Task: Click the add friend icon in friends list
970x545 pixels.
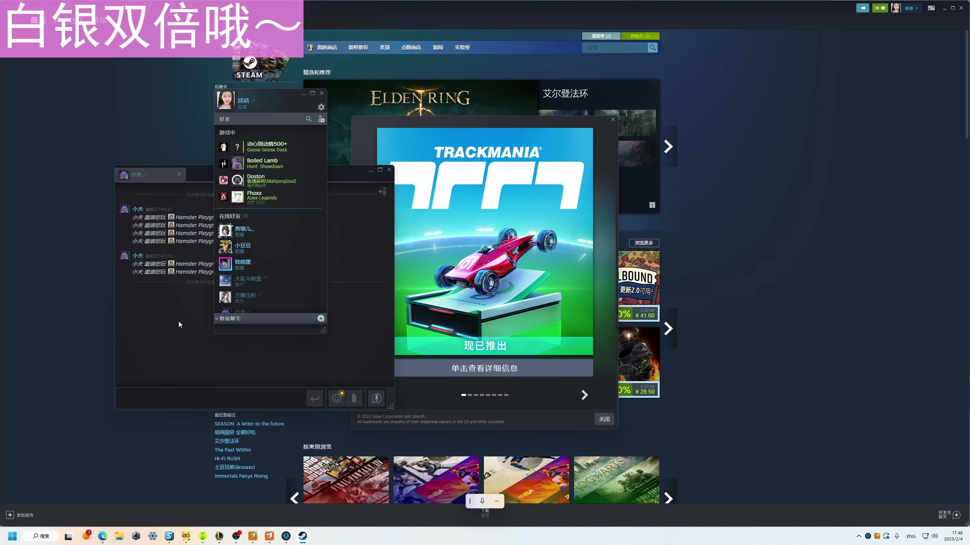Action: click(x=321, y=119)
